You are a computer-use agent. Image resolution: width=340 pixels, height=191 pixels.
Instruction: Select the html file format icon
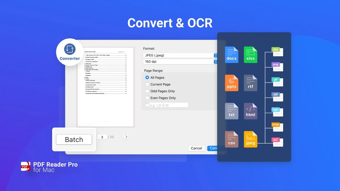pos(250,111)
